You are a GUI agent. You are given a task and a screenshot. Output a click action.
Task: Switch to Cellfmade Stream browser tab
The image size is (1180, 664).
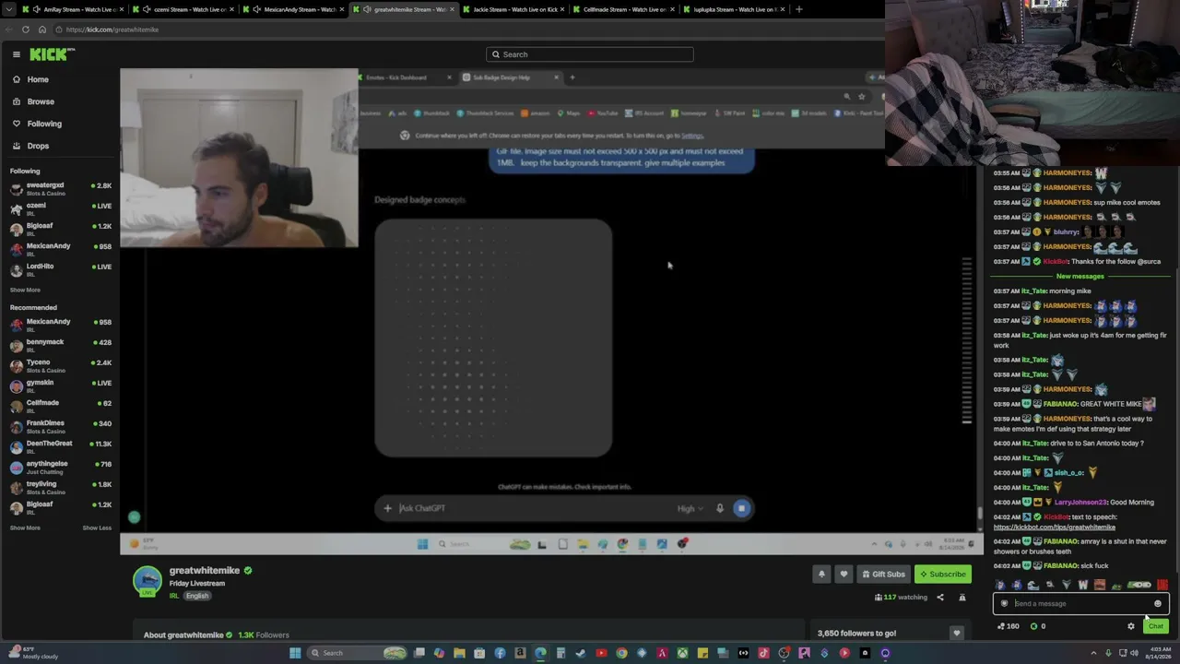[x=624, y=9]
